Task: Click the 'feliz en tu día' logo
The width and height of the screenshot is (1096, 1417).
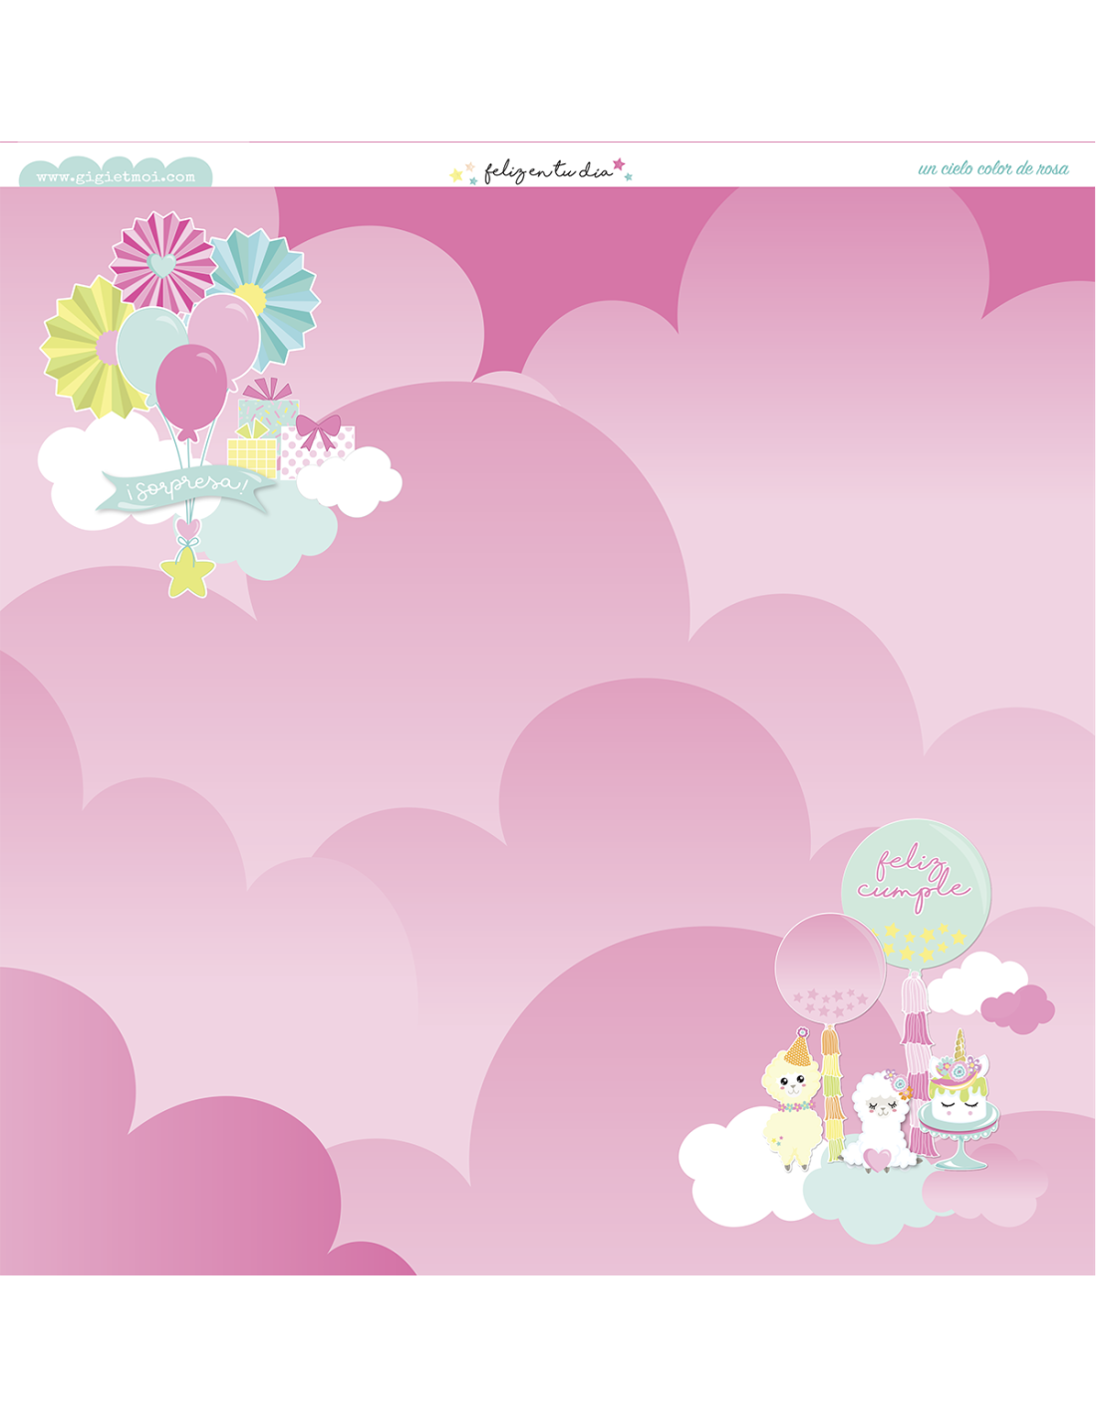Action: coord(542,171)
